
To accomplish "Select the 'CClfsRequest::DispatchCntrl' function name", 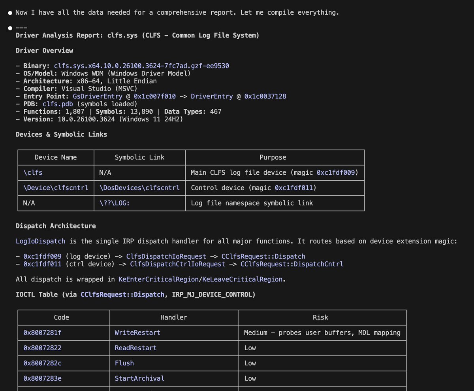I will pos(292,264).
